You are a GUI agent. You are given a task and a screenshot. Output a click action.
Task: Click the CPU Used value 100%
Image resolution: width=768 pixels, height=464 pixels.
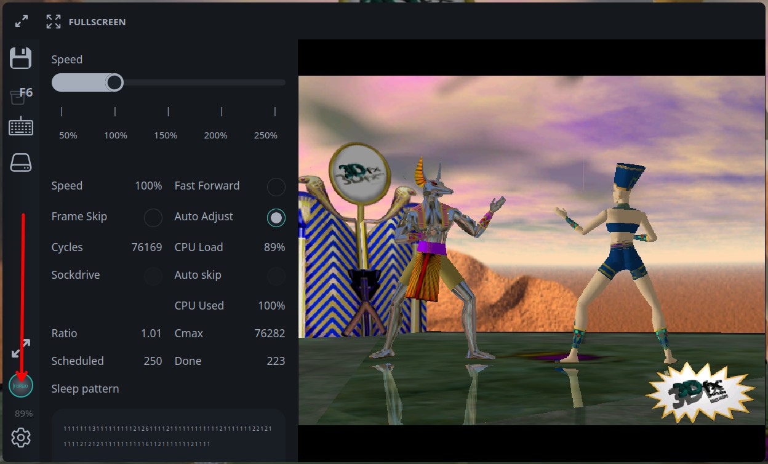(x=271, y=306)
